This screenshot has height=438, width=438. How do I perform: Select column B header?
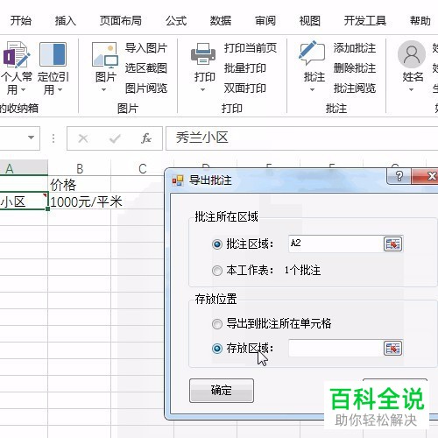click(80, 168)
